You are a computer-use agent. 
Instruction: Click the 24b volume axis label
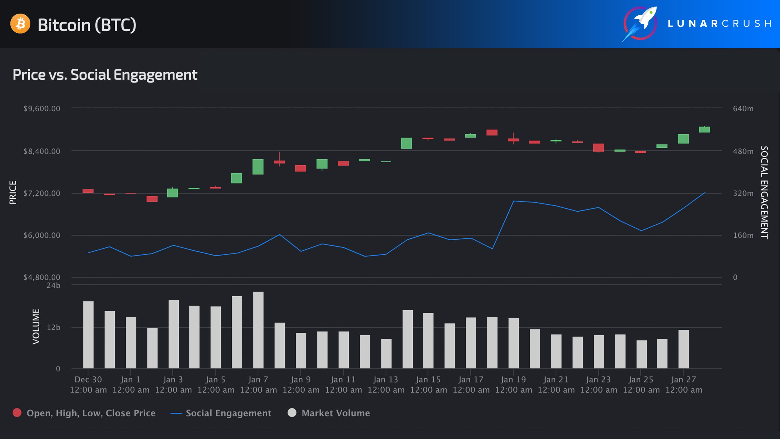[x=54, y=286]
